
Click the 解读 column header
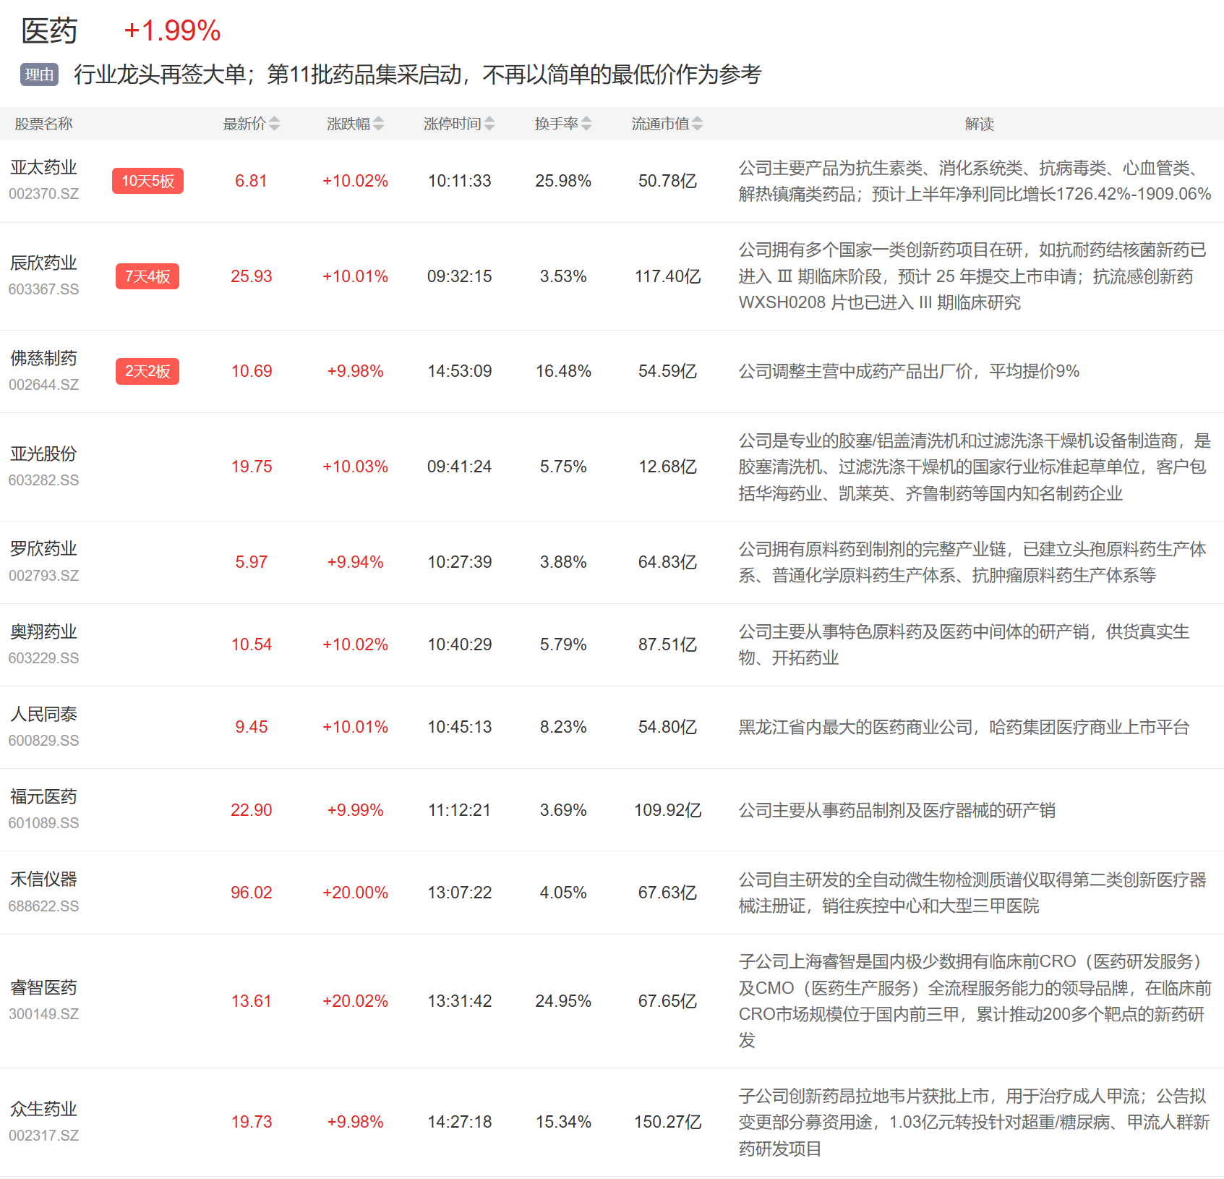coord(979,124)
